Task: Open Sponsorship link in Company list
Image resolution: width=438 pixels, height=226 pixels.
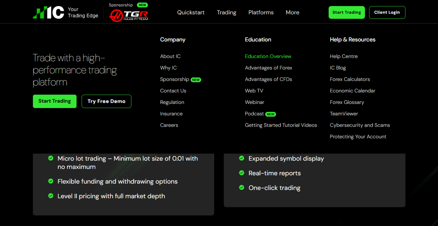Action: click(174, 79)
